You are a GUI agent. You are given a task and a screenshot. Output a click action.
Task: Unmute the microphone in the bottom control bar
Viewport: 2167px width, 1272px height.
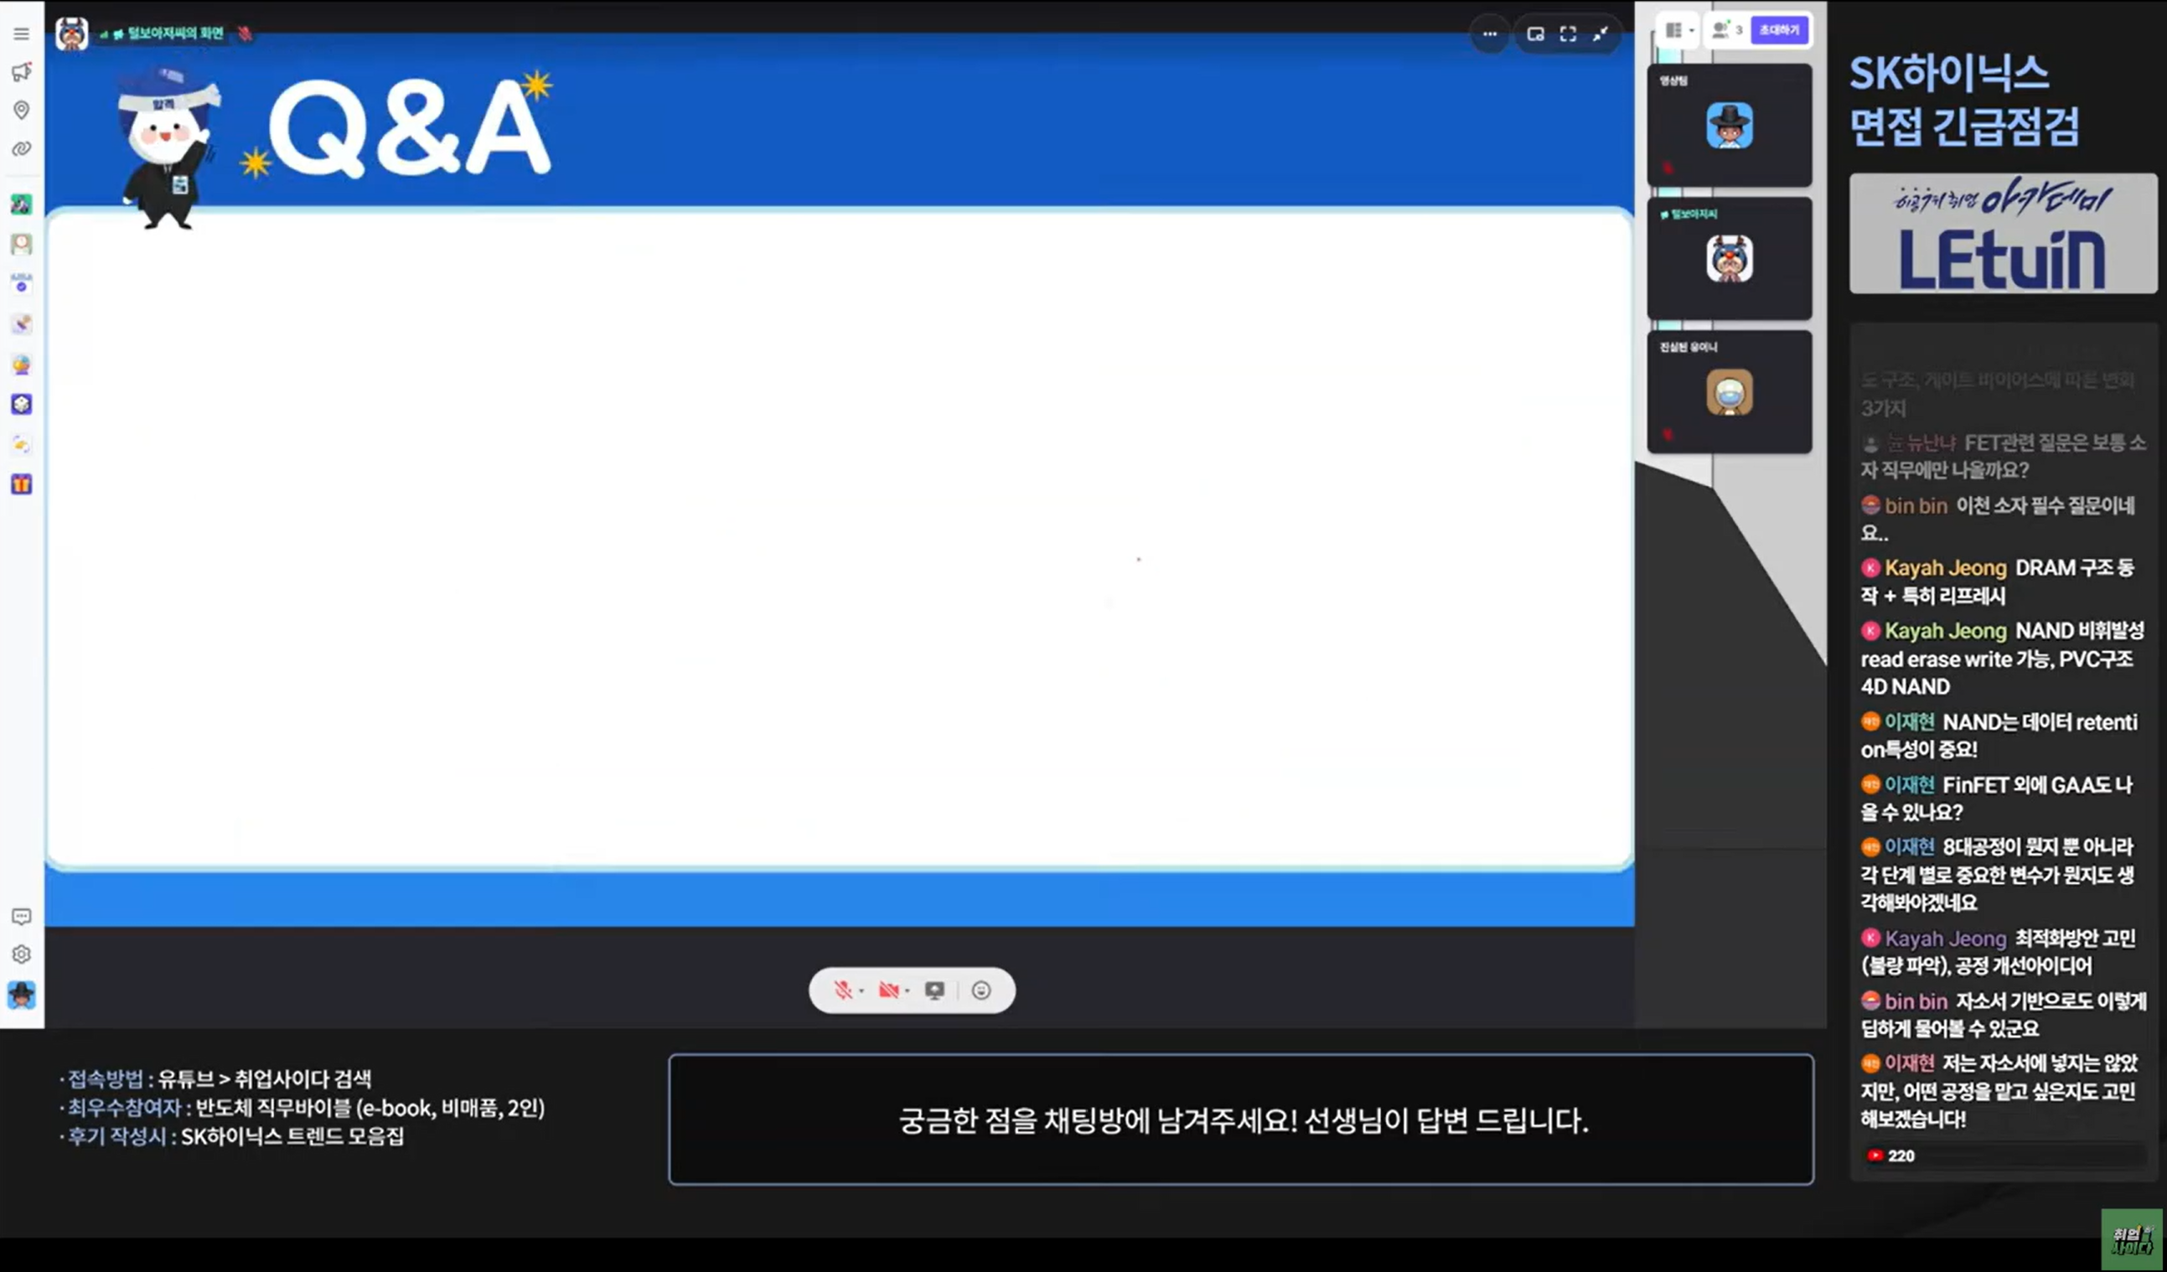coord(843,990)
